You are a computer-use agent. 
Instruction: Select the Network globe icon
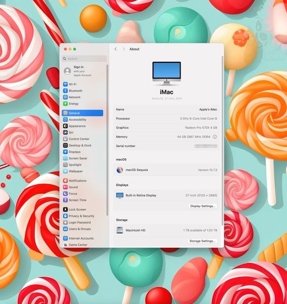click(65, 97)
